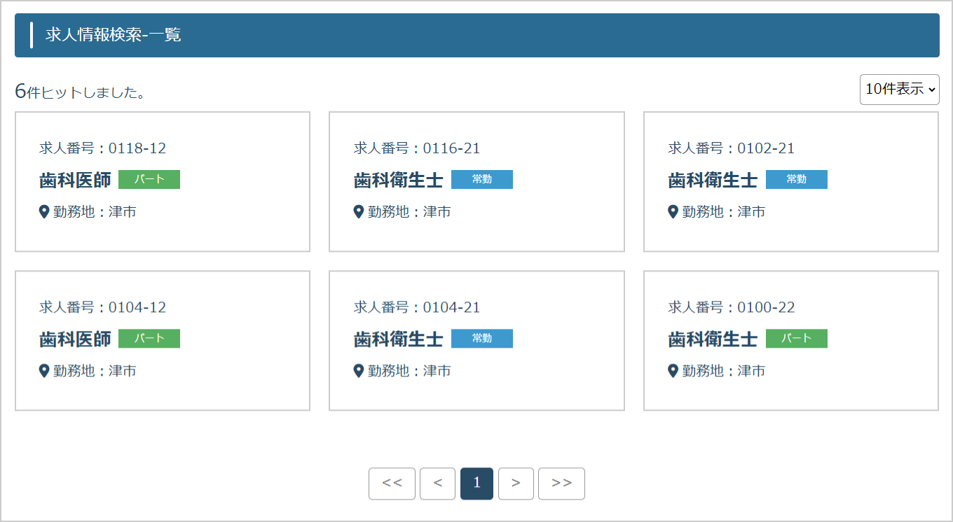This screenshot has width=953, height=522.
Task: Open job card with number 0104-21
Action: coord(476,340)
